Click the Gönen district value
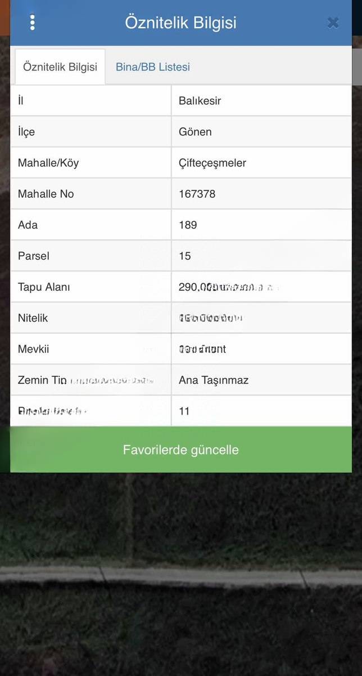Viewport: 362px width, 676px height. (x=195, y=132)
